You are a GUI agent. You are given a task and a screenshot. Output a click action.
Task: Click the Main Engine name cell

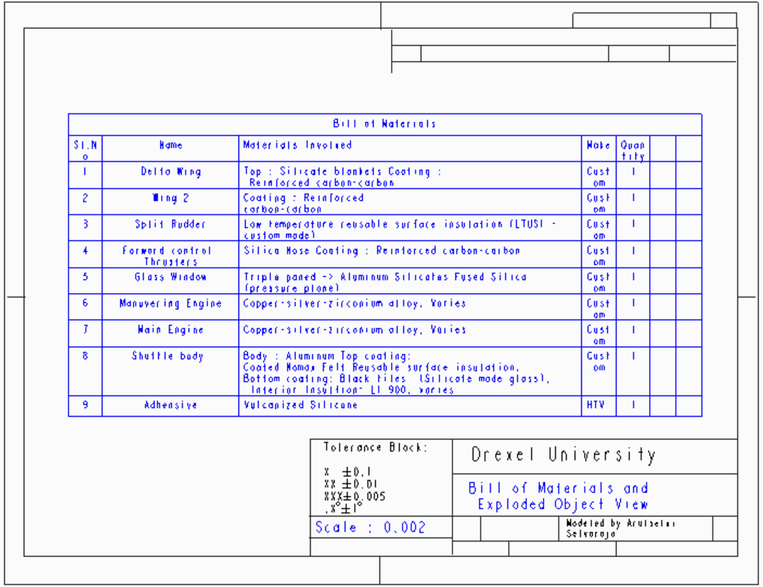click(x=170, y=330)
